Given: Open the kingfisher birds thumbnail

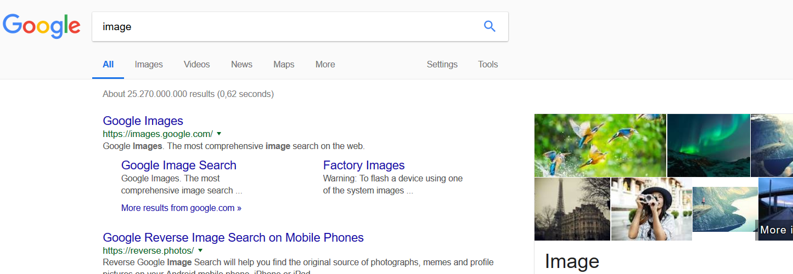Looking at the screenshot, I should point(600,145).
